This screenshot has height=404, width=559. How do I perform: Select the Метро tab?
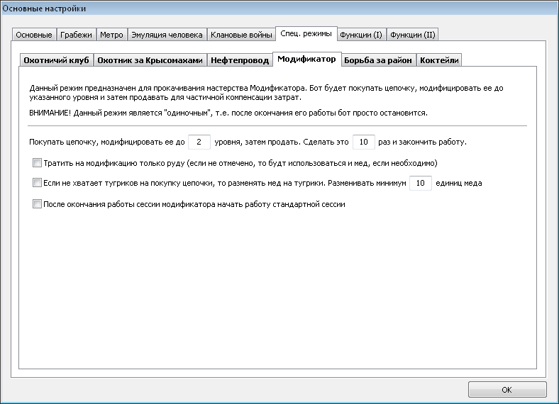pos(111,35)
